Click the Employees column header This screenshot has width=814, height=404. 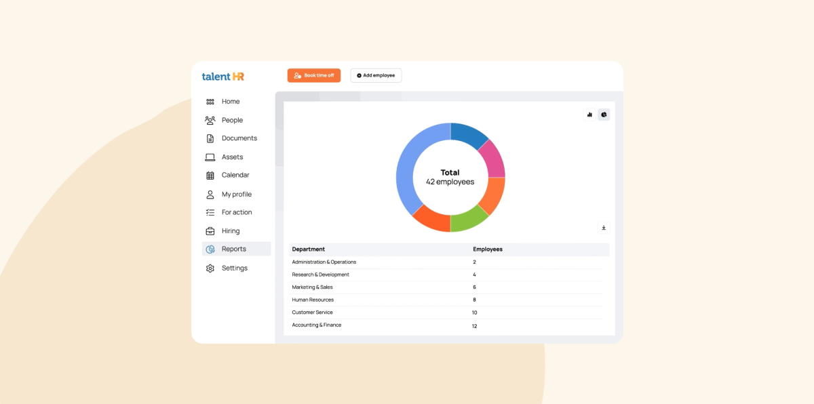488,249
